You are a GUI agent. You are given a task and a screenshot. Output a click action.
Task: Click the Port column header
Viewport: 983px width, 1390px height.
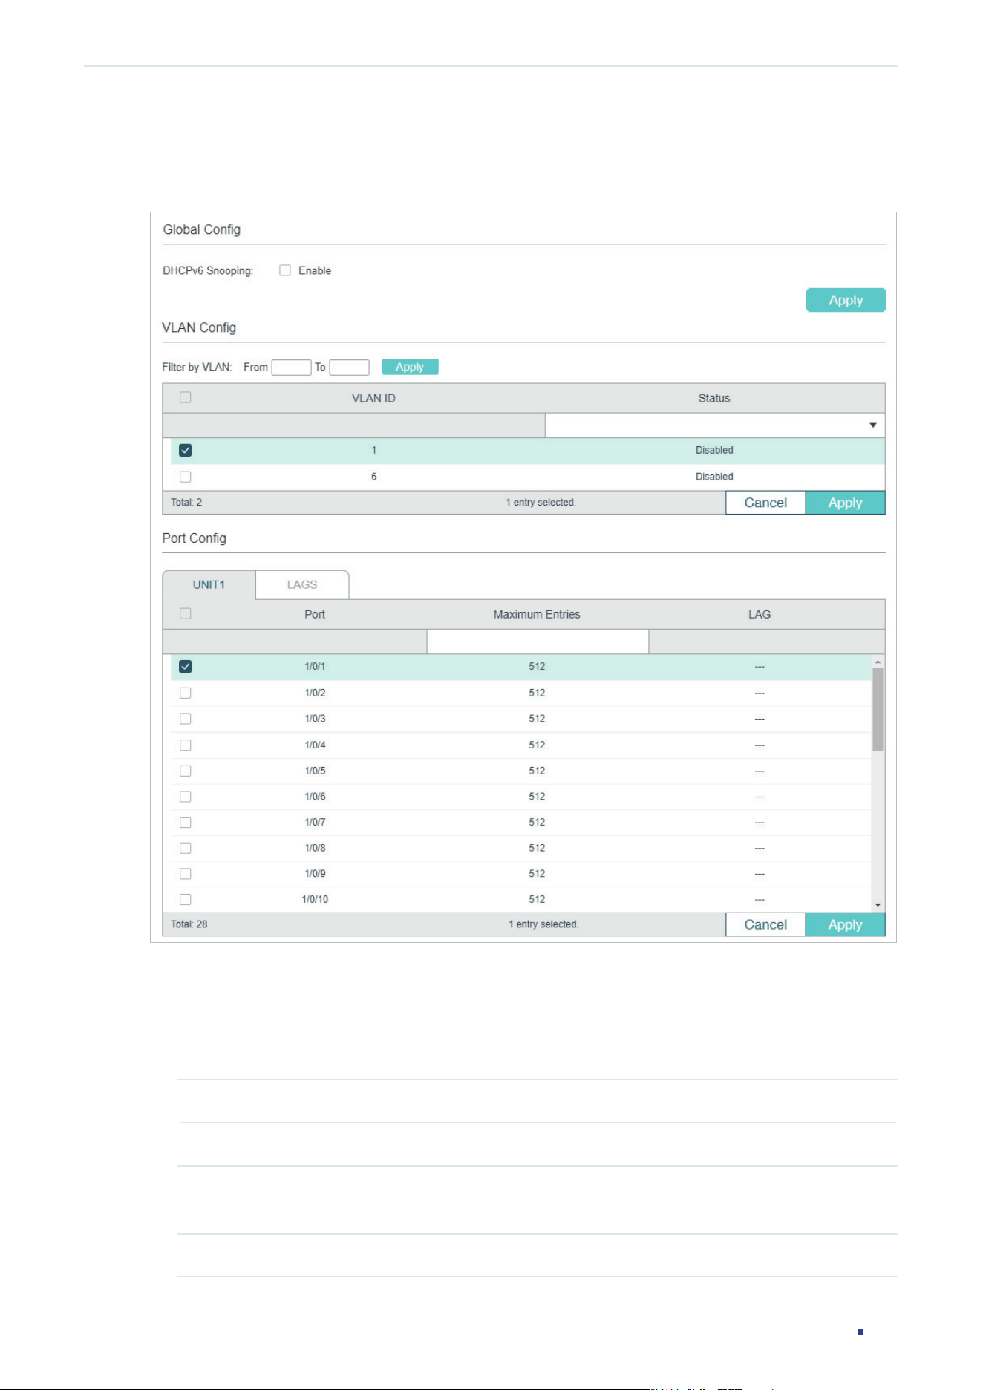[x=315, y=614]
